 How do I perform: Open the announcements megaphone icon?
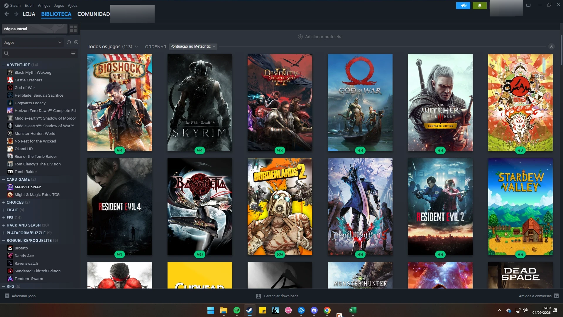[463, 5]
